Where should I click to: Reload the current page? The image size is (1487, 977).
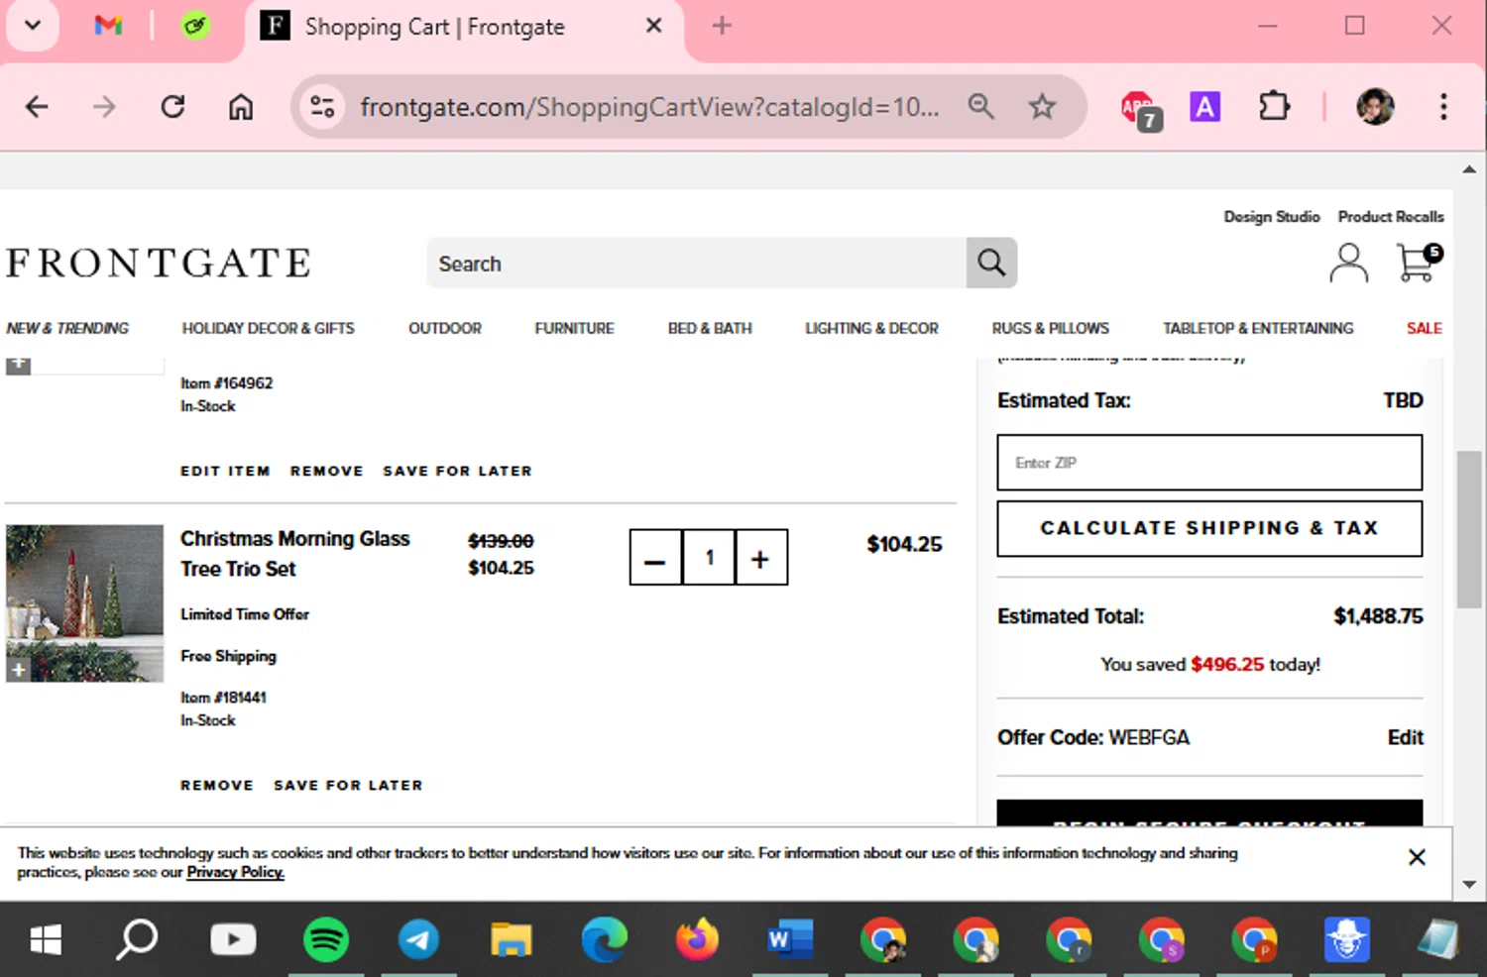[172, 106]
